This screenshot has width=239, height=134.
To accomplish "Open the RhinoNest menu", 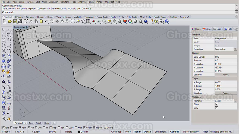I will pyautogui.click(x=109, y=2).
